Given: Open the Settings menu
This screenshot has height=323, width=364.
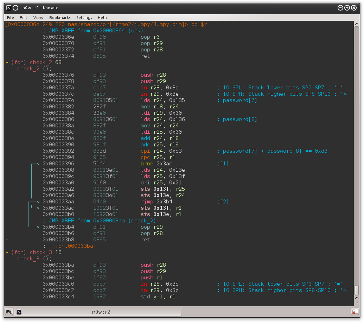Looking at the screenshot, I should click(84, 18).
